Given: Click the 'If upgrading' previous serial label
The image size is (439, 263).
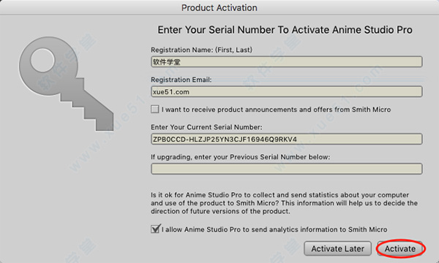Looking at the screenshot, I should (x=241, y=157).
